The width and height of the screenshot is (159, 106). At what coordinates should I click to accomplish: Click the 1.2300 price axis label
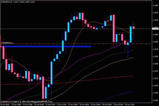155,35
